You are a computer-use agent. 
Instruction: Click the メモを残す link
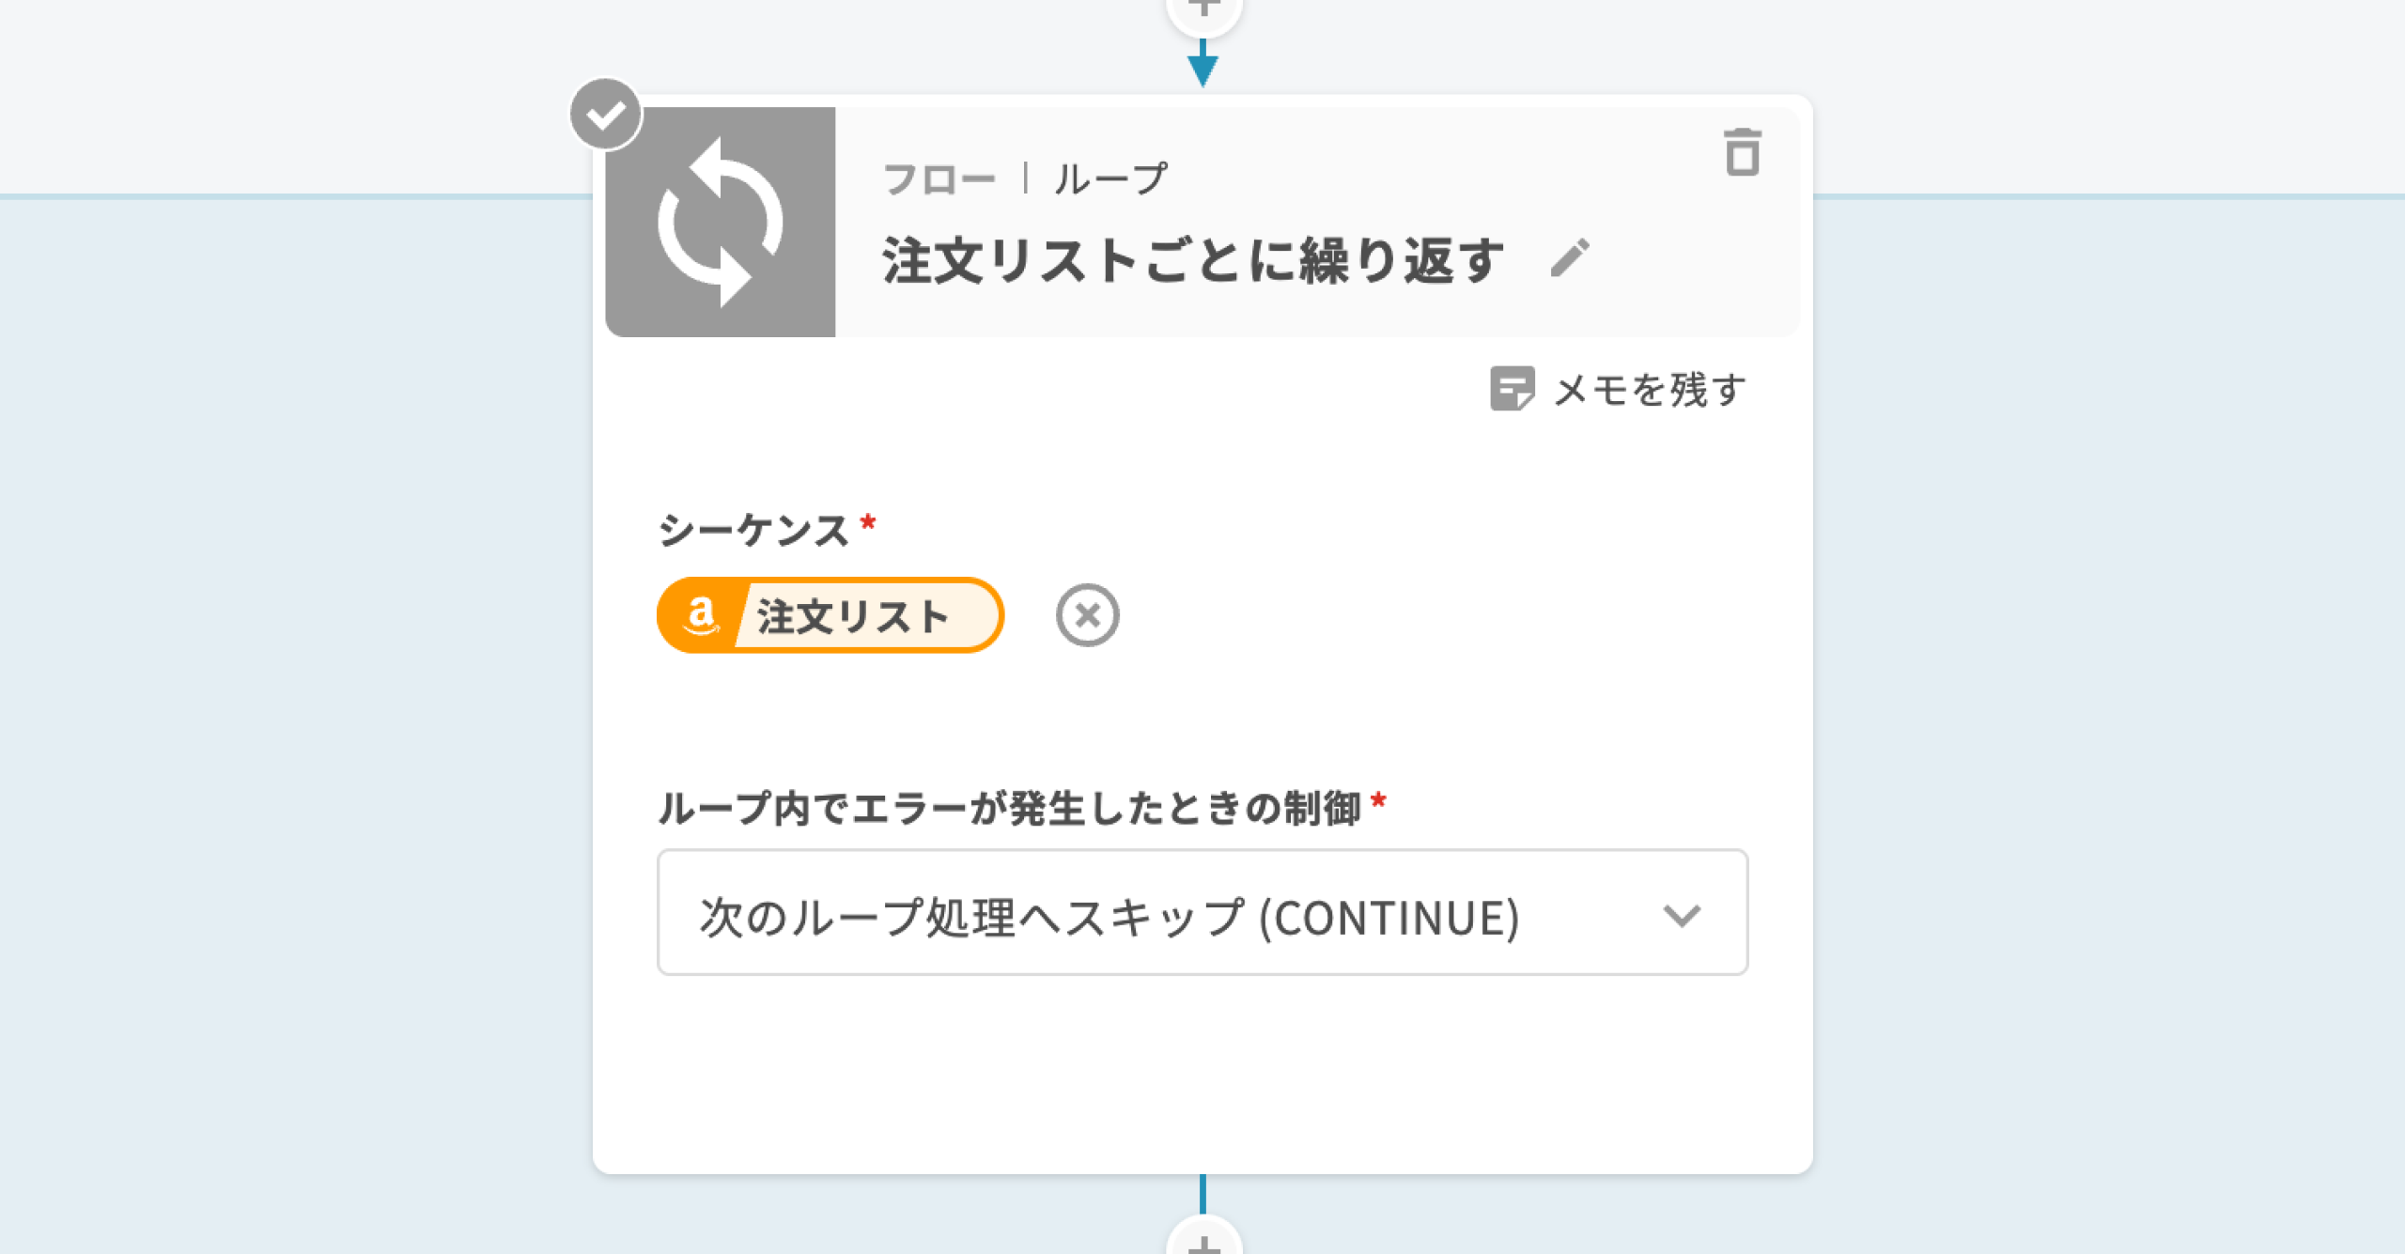(1650, 390)
